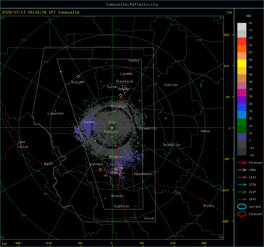Select the yellow diamond marker above the Calgary label
Image resolution: width=264 pixels, height=247 pixels.
[x=116, y=169]
